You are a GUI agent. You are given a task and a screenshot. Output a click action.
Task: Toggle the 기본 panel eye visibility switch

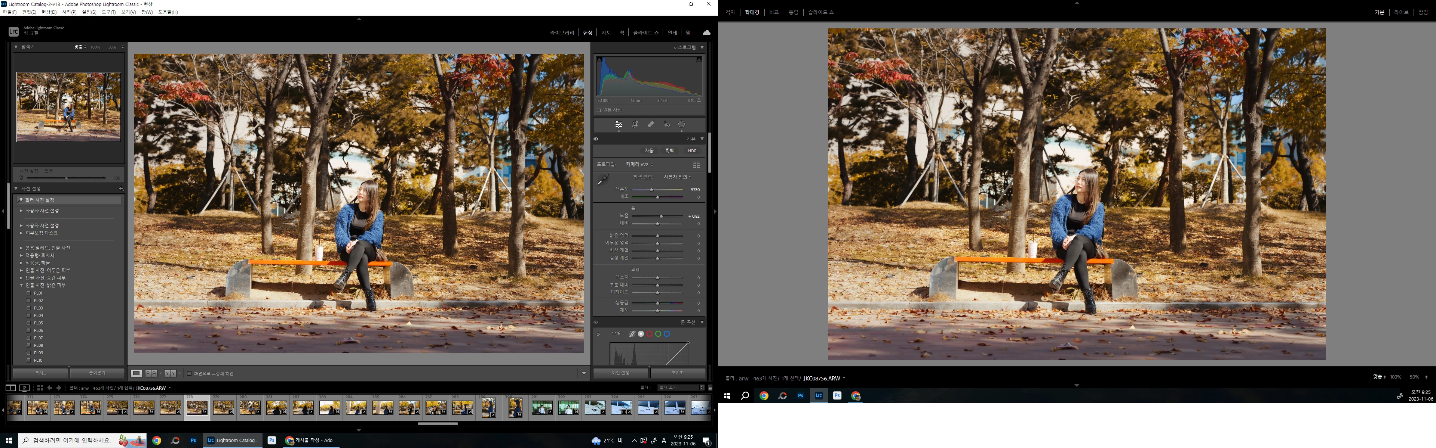(x=596, y=139)
